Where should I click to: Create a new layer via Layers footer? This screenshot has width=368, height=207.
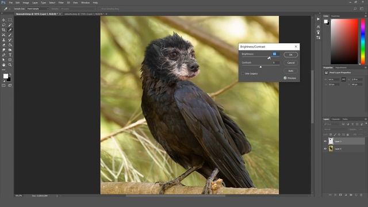pos(356,195)
